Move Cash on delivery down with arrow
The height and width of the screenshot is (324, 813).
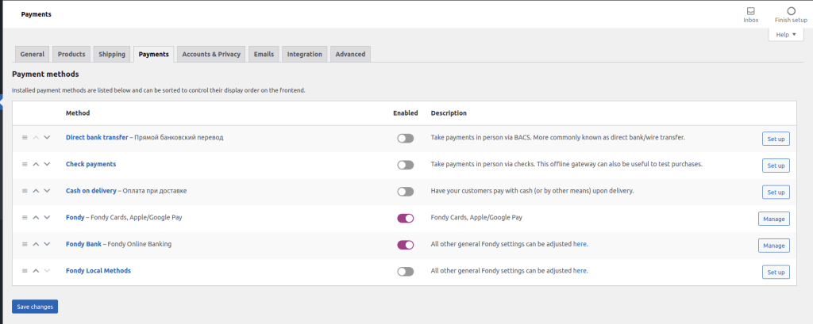[47, 192]
